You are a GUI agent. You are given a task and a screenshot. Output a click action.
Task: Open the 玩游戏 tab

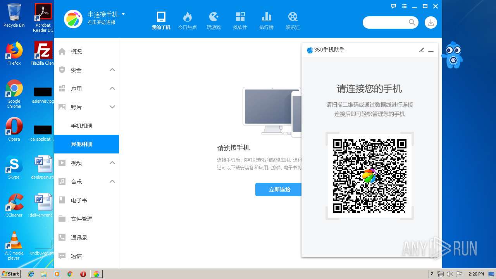click(214, 21)
